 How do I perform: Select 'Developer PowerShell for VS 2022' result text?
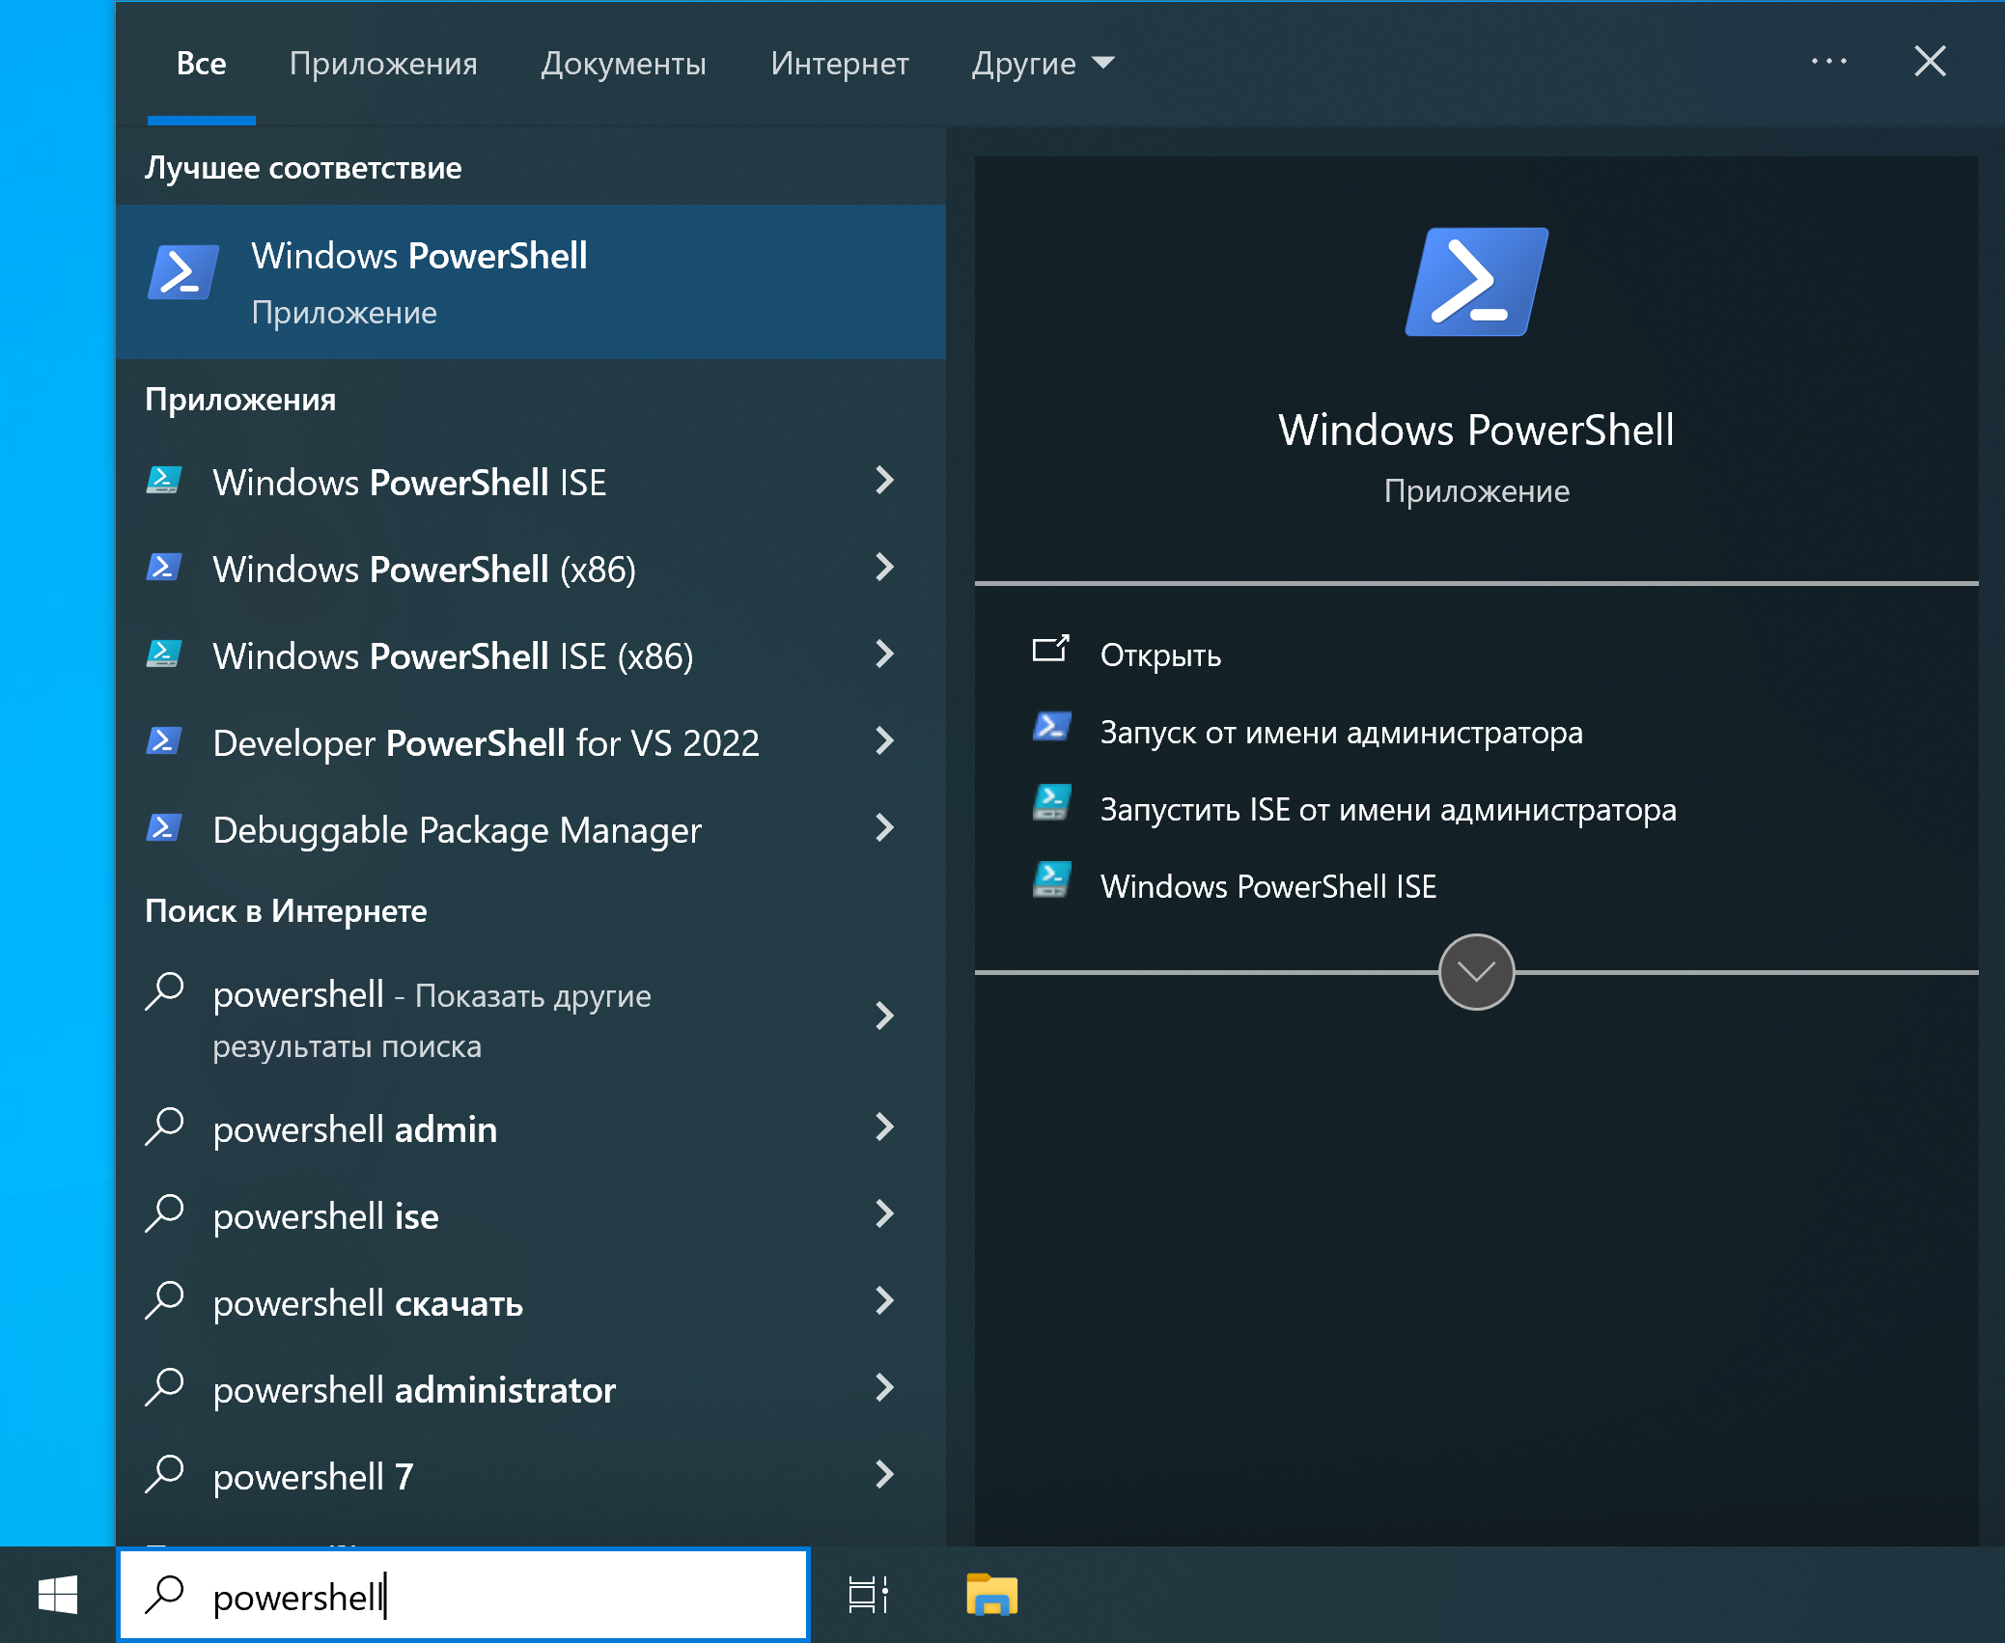click(x=486, y=743)
